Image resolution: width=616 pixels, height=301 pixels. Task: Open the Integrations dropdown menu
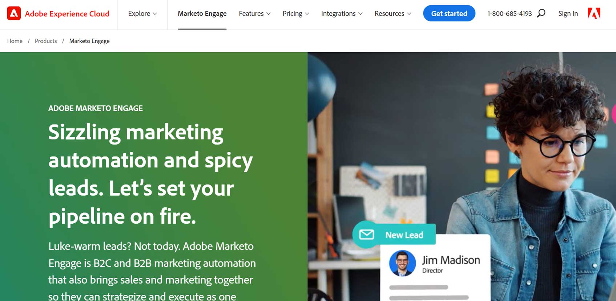tap(342, 13)
